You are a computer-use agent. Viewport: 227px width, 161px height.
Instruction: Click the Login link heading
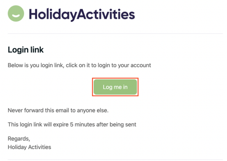[x=26, y=50]
